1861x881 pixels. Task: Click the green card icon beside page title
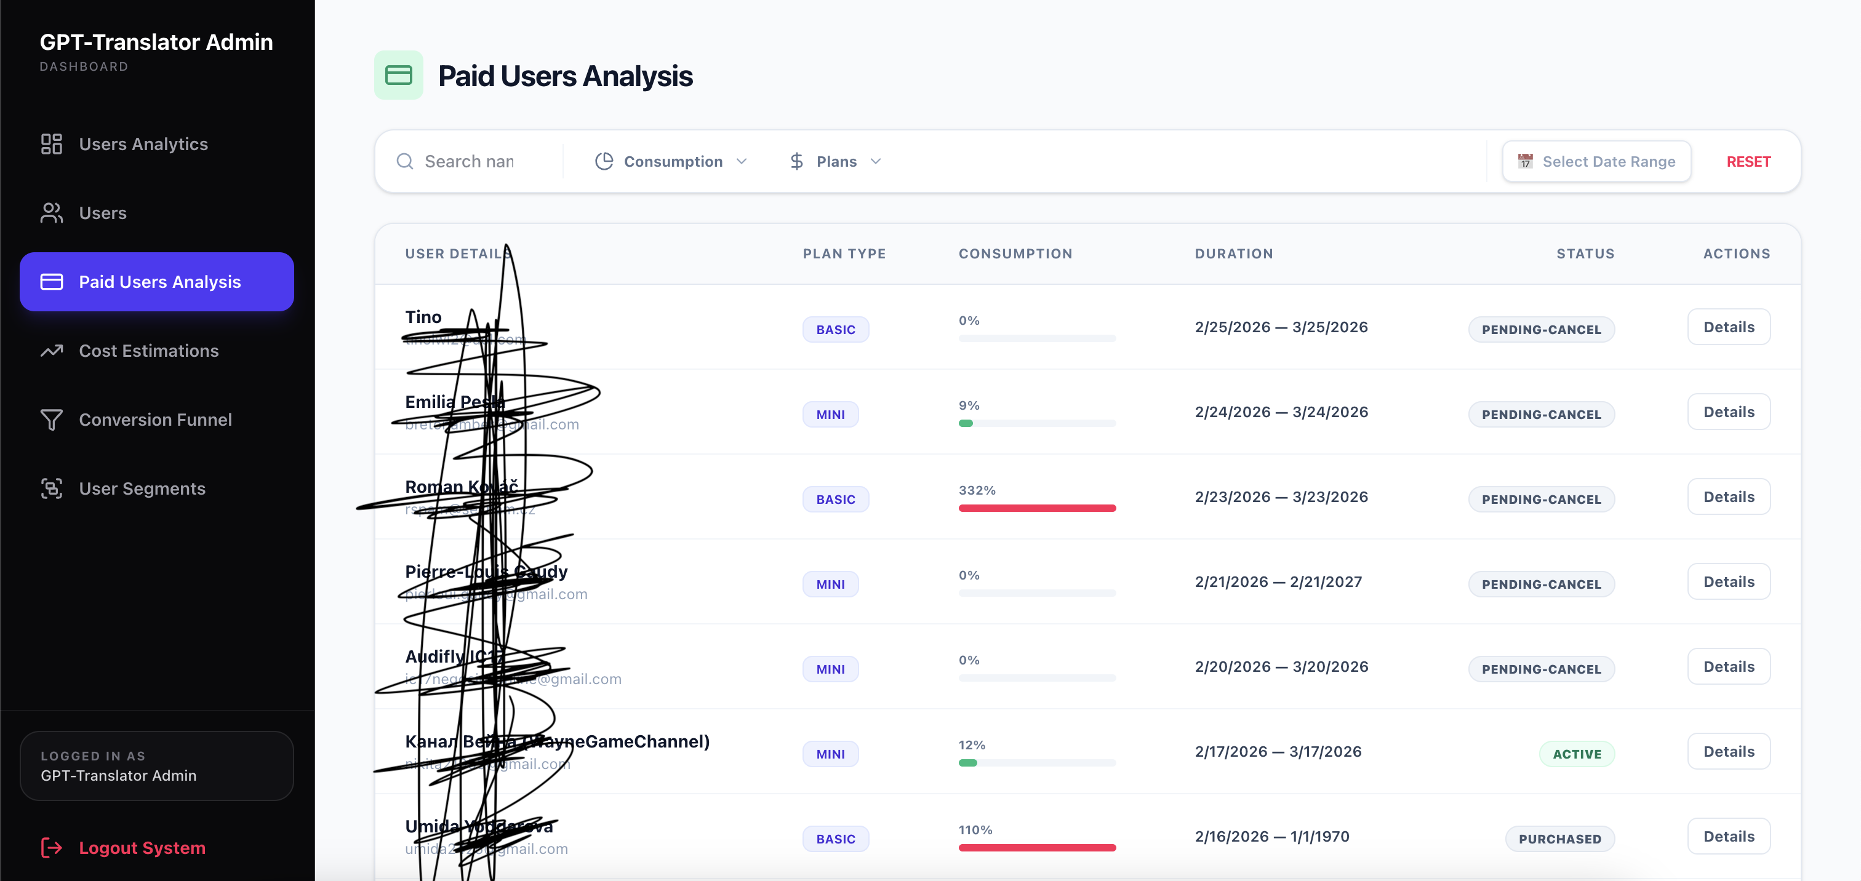(398, 75)
